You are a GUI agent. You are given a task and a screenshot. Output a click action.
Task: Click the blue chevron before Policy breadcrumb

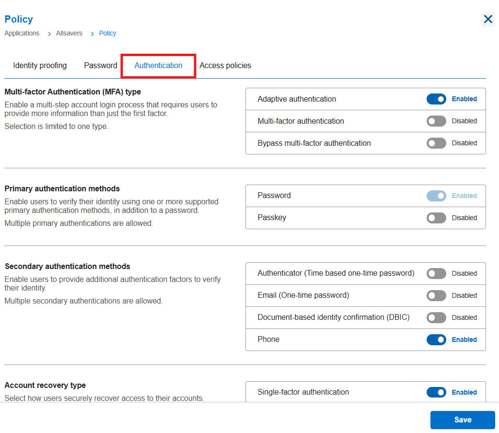(92, 34)
